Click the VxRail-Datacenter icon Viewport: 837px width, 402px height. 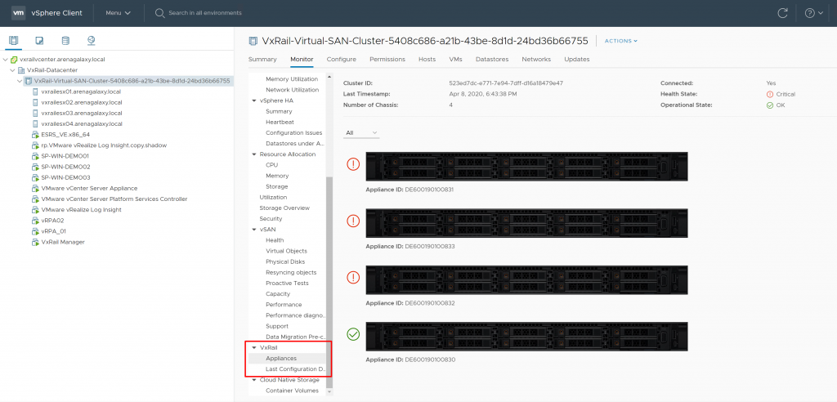click(x=21, y=70)
